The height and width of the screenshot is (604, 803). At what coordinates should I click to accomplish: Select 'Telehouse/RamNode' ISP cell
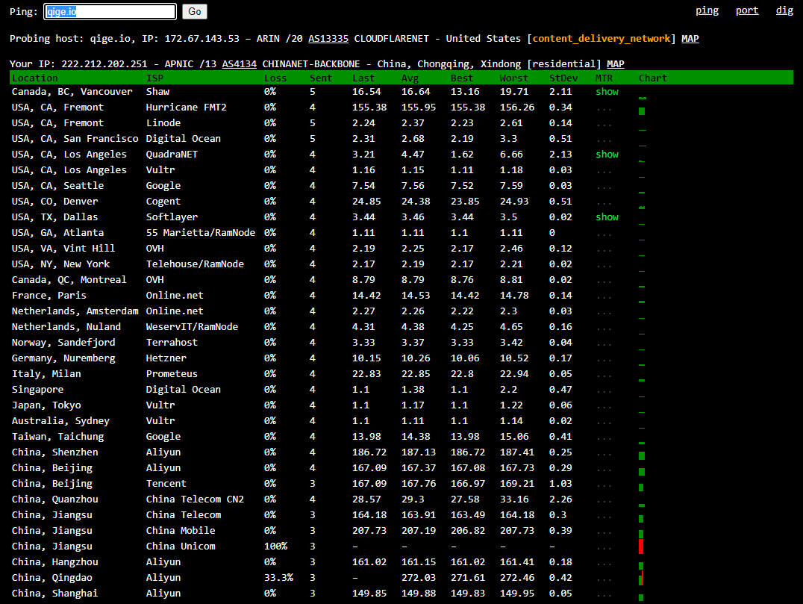(x=195, y=264)
